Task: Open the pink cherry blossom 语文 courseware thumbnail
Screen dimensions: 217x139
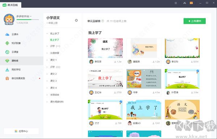Action: (105, 48)
